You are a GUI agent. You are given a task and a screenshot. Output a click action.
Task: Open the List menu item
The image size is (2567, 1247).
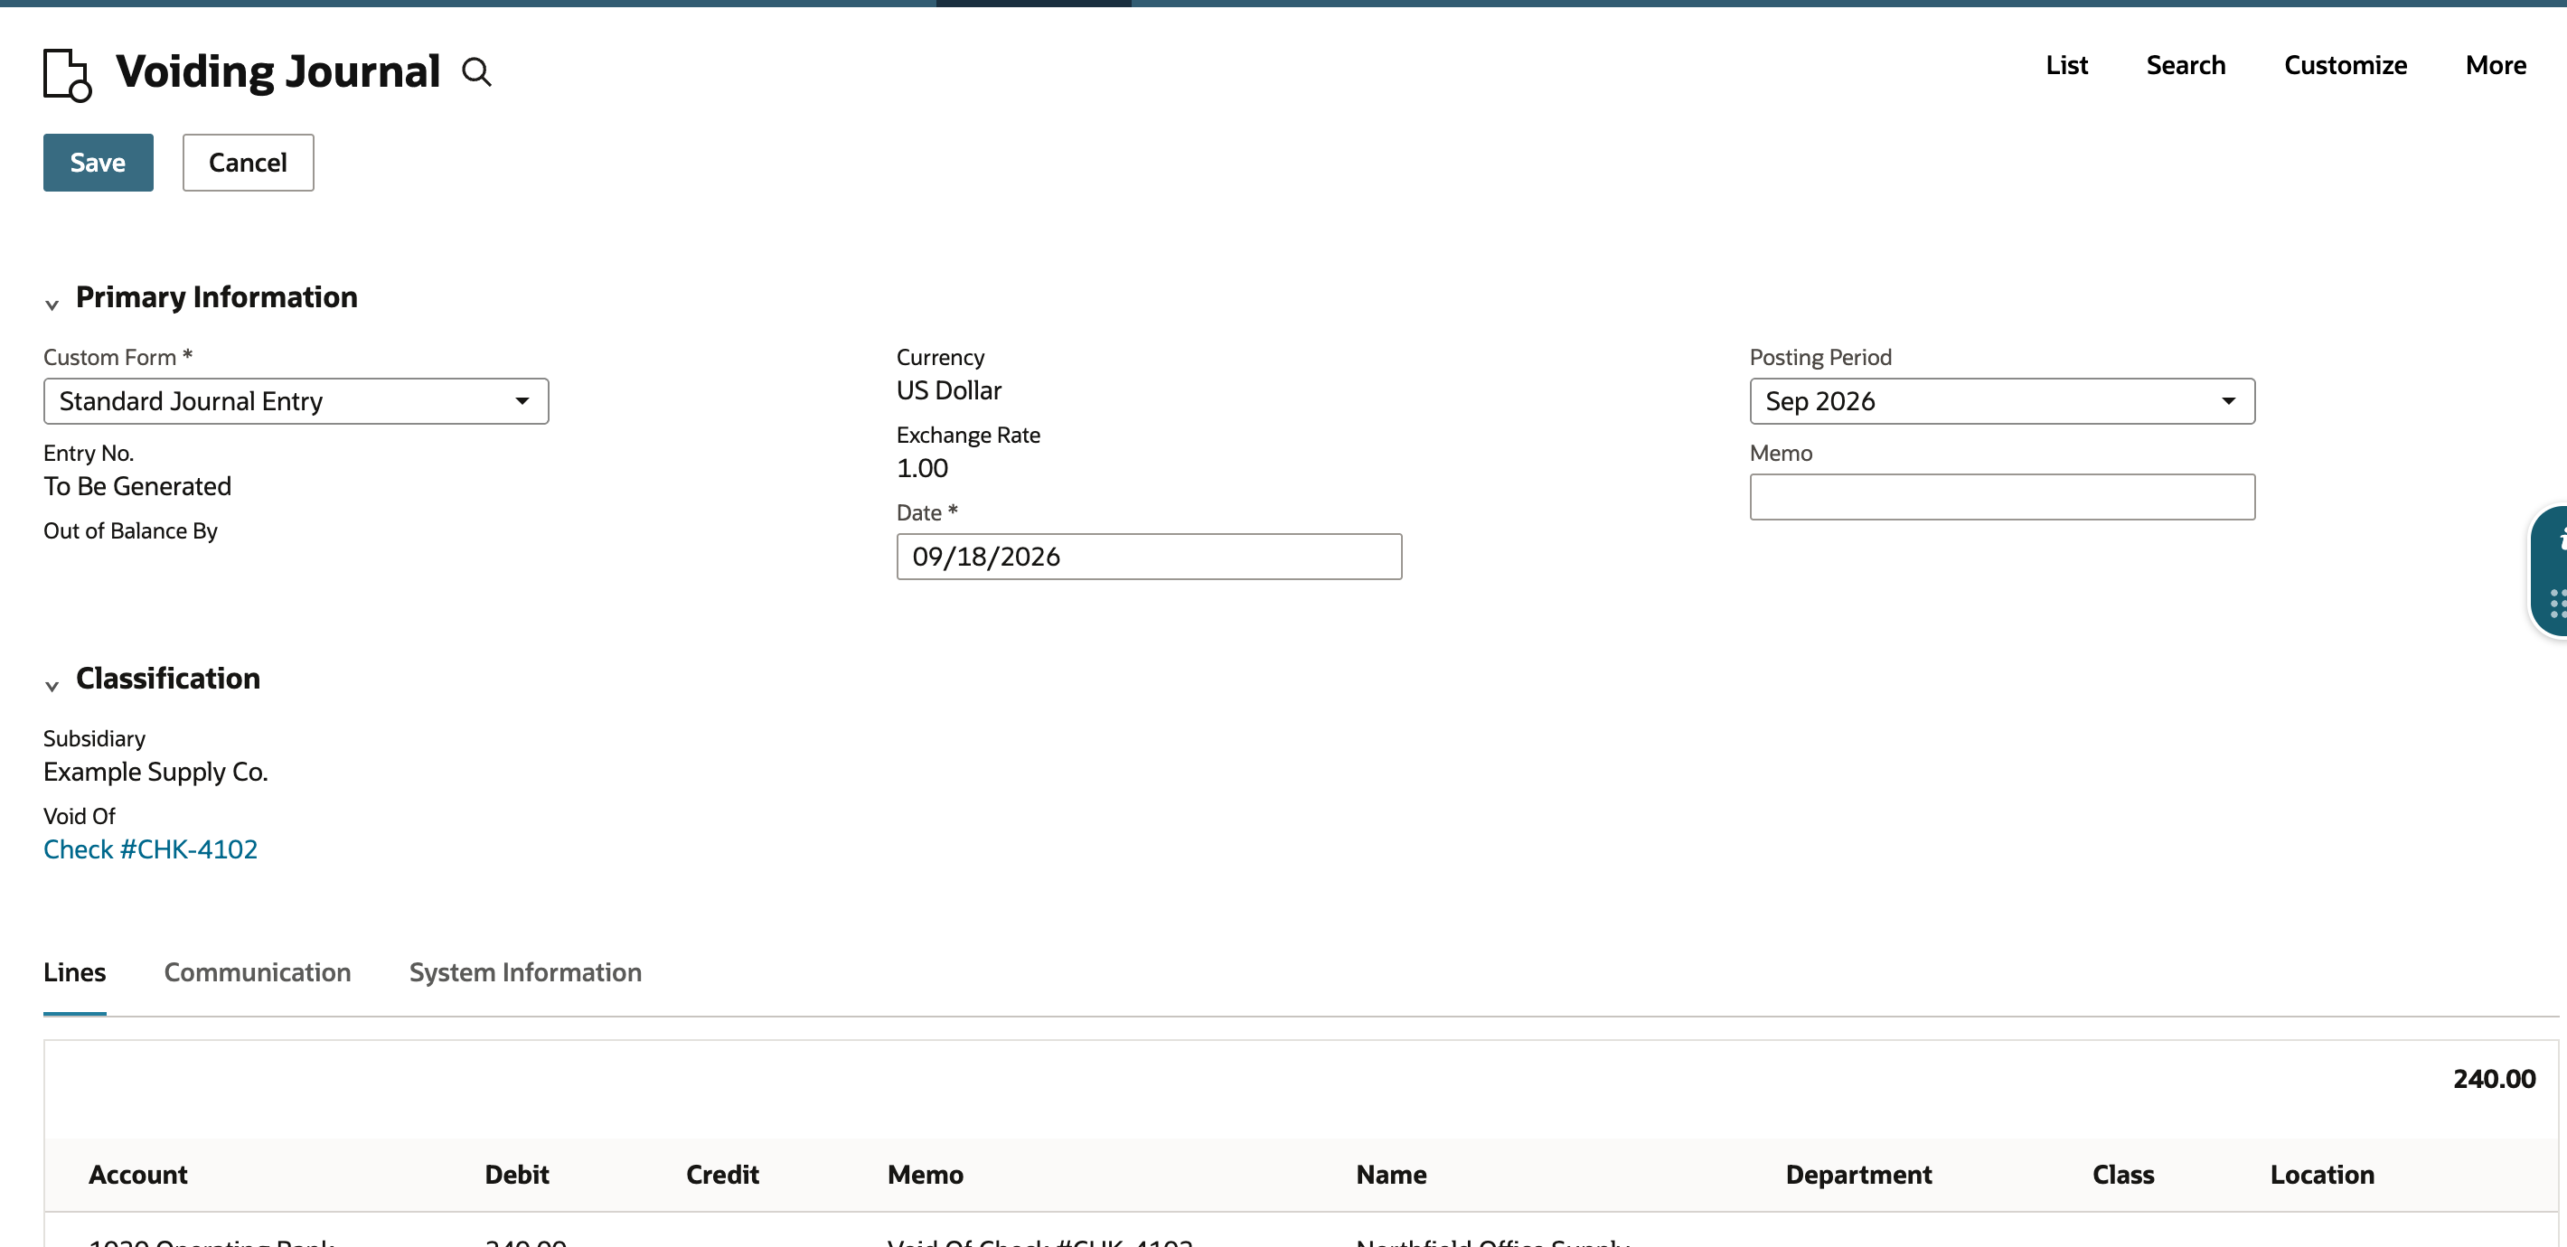point(2067,66)
